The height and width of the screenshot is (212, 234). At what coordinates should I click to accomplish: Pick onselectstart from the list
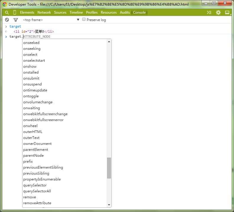tap(34, 61)
